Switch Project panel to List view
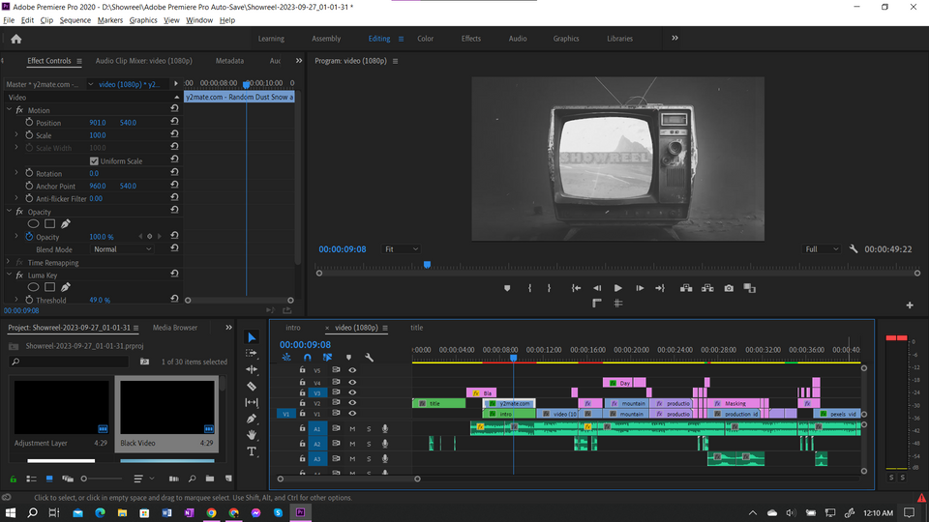Viewport: 929px width, 522px height. 31,478
